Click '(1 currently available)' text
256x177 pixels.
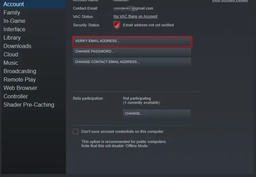pos(142,103)
